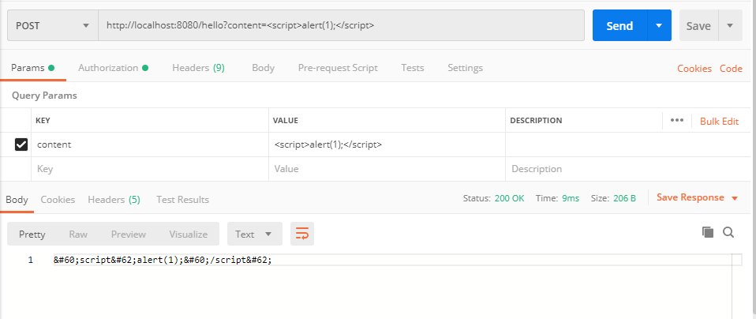Image resolution: width=756 pixels, height=319 pixels.
Task: Open the Settings tab
Action: click(466, 68)
